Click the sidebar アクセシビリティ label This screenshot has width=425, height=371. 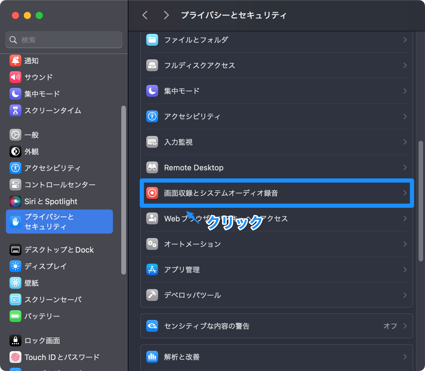pyautogui.click(x=53, y=168)
